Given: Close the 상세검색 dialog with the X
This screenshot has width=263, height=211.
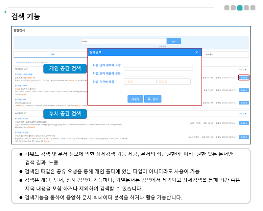Looking at the screenshot, I should (196, 52).
